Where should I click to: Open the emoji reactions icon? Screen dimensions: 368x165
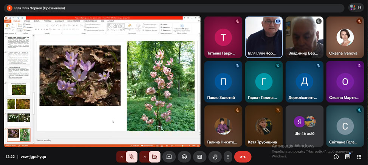(x=184, y=156)
